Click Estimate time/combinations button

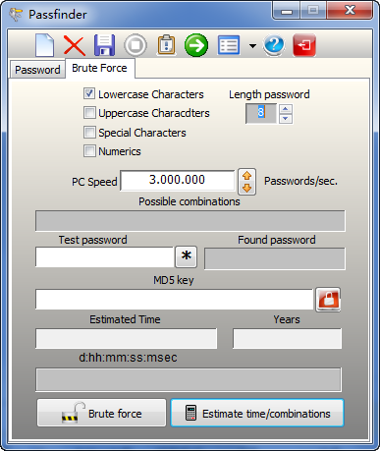257,413
